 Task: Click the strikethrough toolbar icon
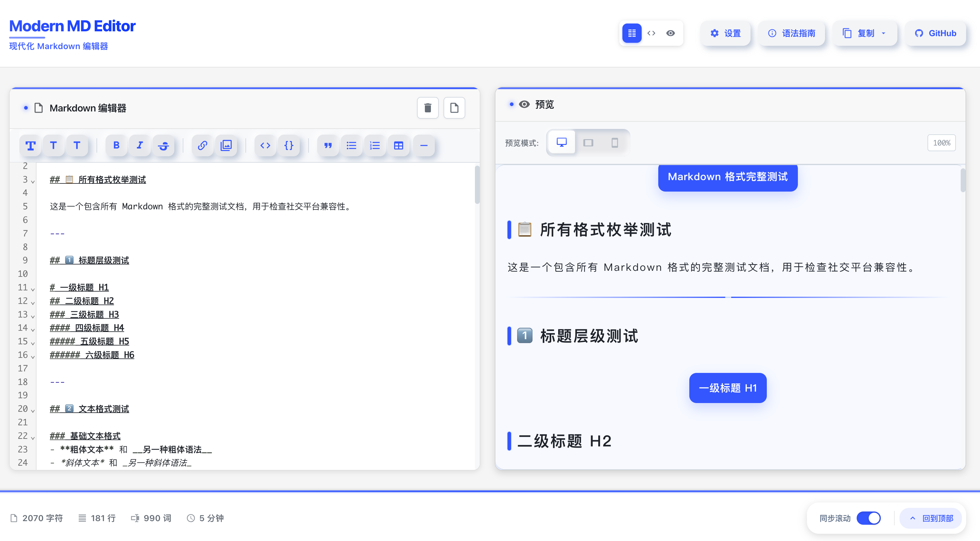[164, 145]
